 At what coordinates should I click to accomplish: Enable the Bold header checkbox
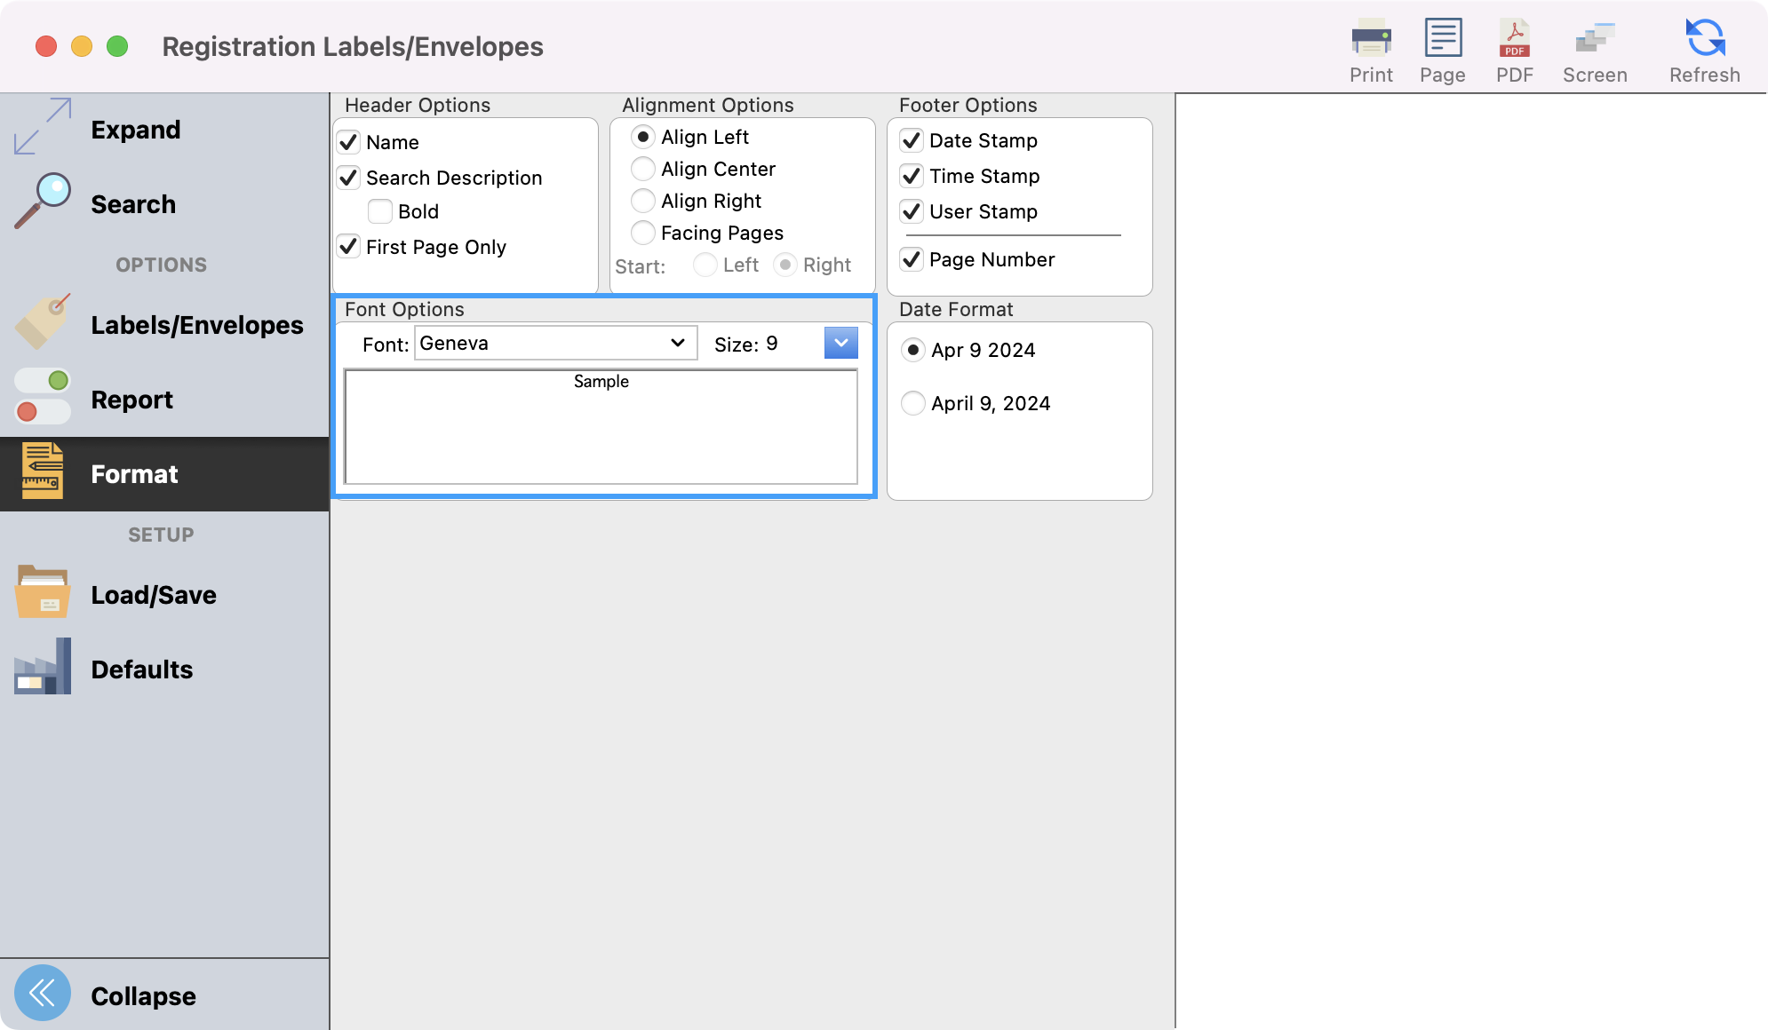(x=380, y=211)
